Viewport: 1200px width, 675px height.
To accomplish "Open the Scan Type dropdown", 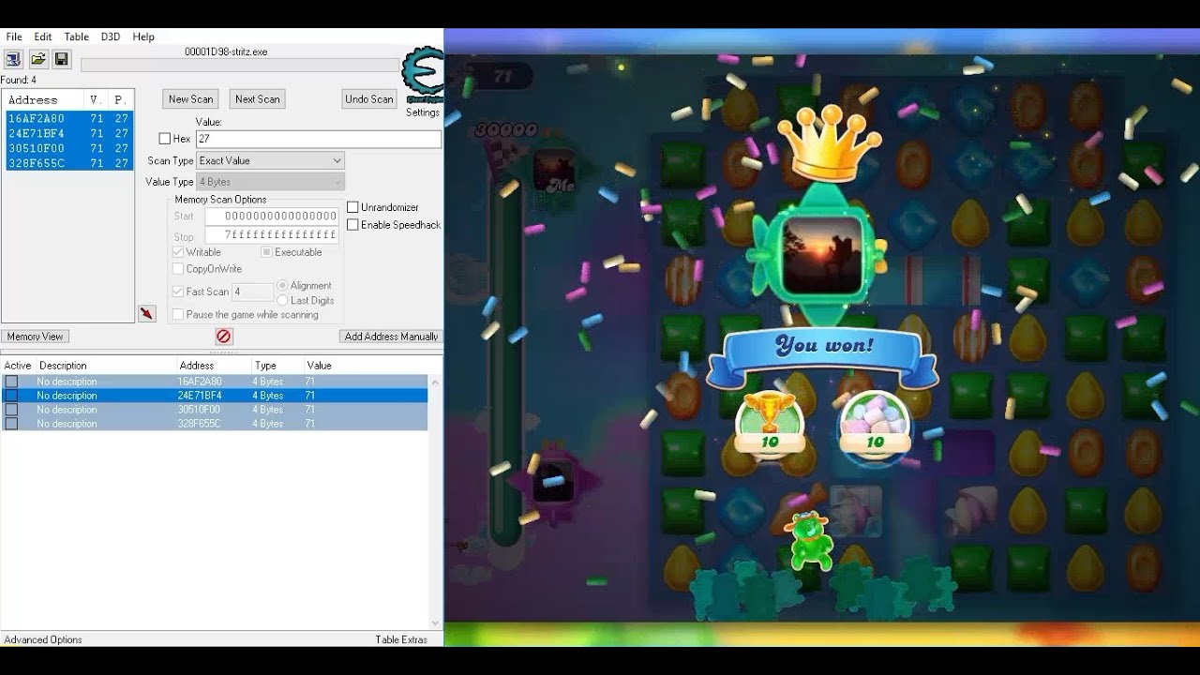I will 270,160.
